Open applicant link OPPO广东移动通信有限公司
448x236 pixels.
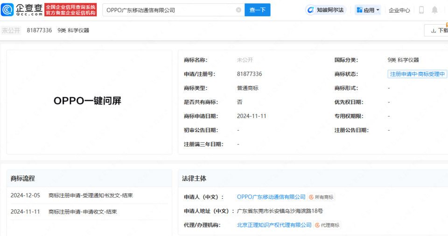[x=271, y=197]
